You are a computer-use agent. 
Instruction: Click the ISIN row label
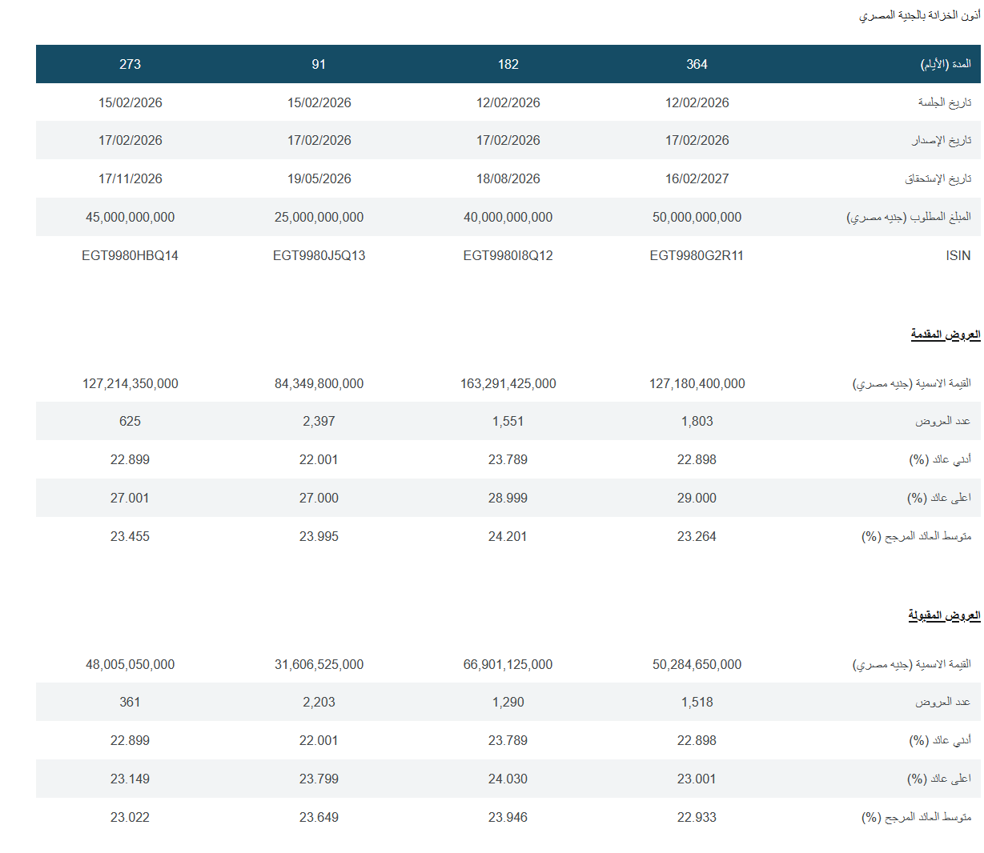pyautogui.click(x=958, y=256)
